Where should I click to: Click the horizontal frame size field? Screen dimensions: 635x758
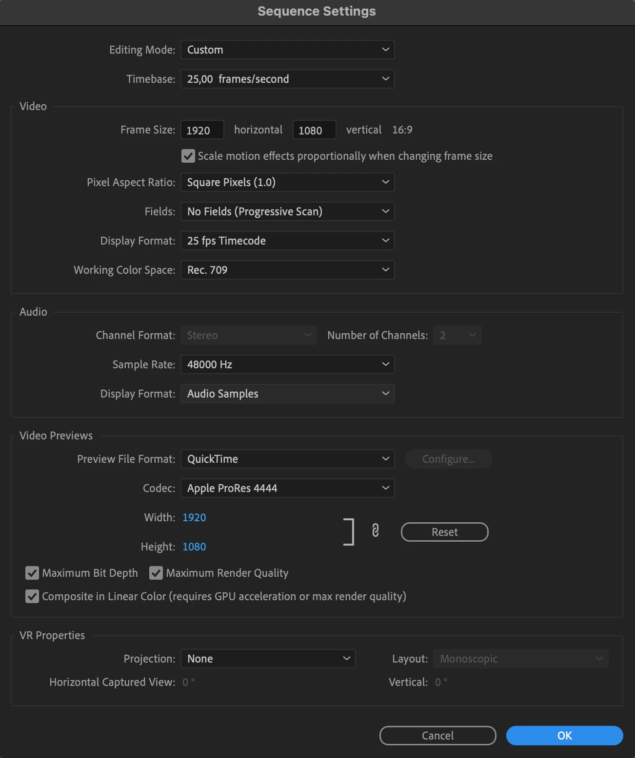click(x=202, y=130)
